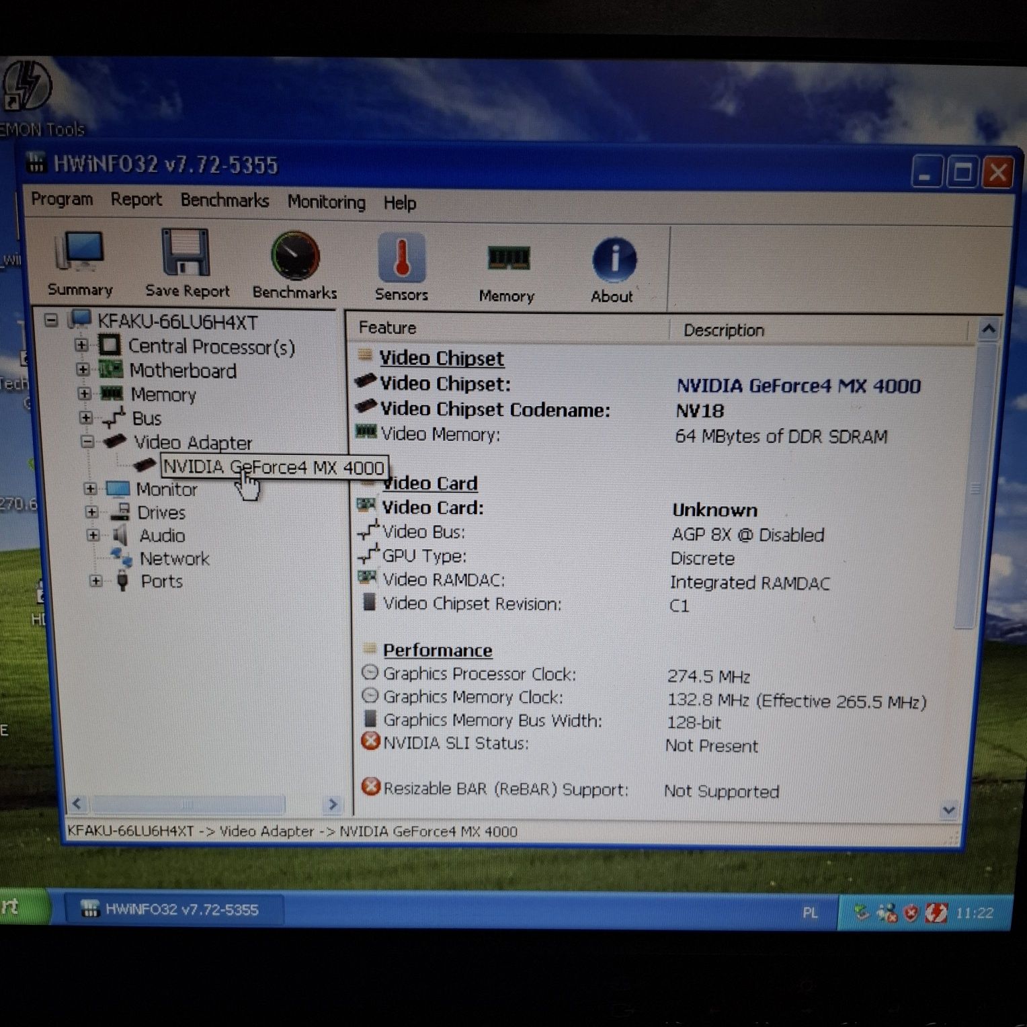Screen dimensions: 1027x1027
Task: Click HWiNFO32 taskbar button
Action: [174, 909]
